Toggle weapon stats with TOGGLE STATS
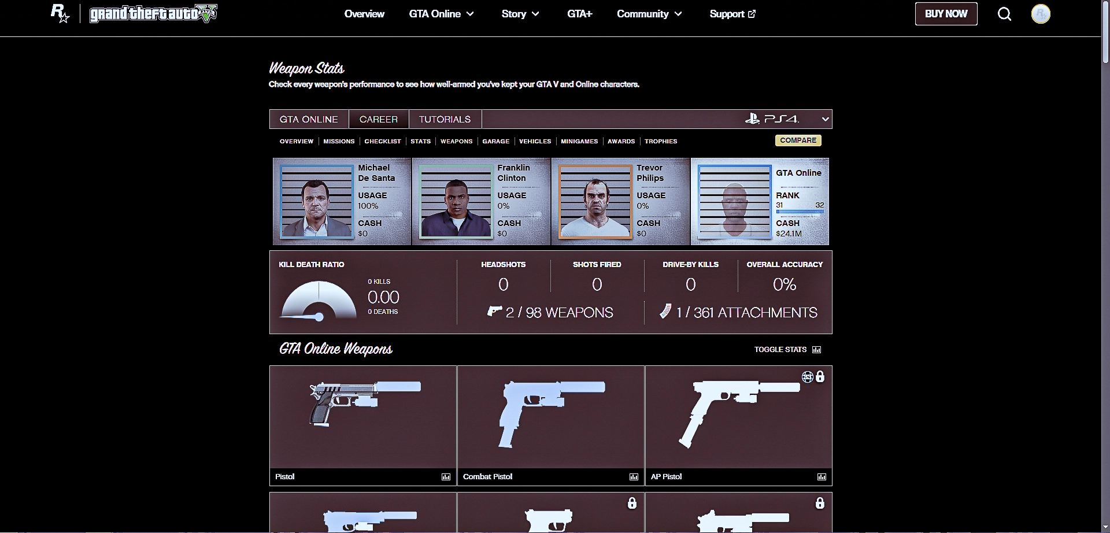 pyautogui.click(x=787, y=350)
